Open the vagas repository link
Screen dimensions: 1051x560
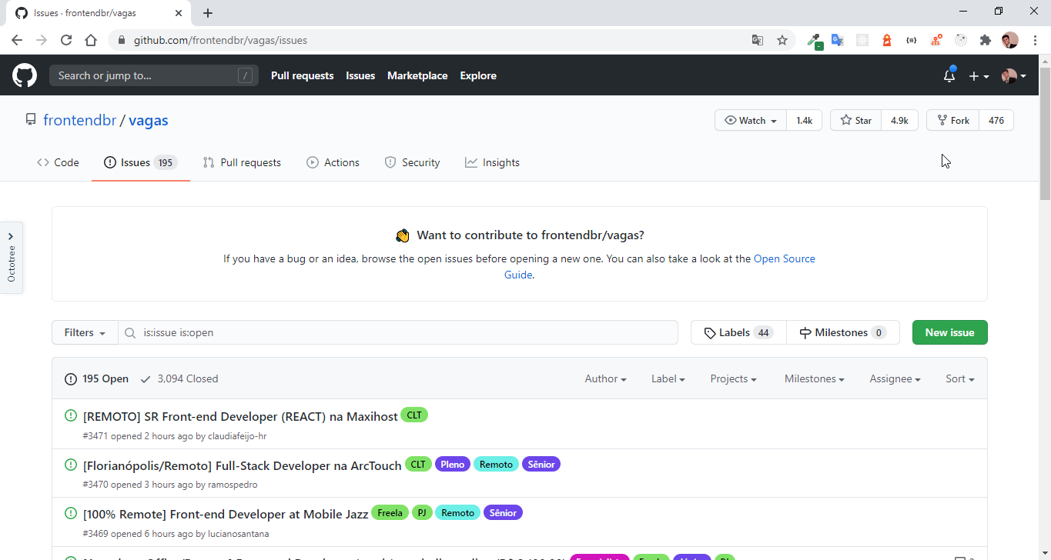pyautogui.click(x=148, y=120)
